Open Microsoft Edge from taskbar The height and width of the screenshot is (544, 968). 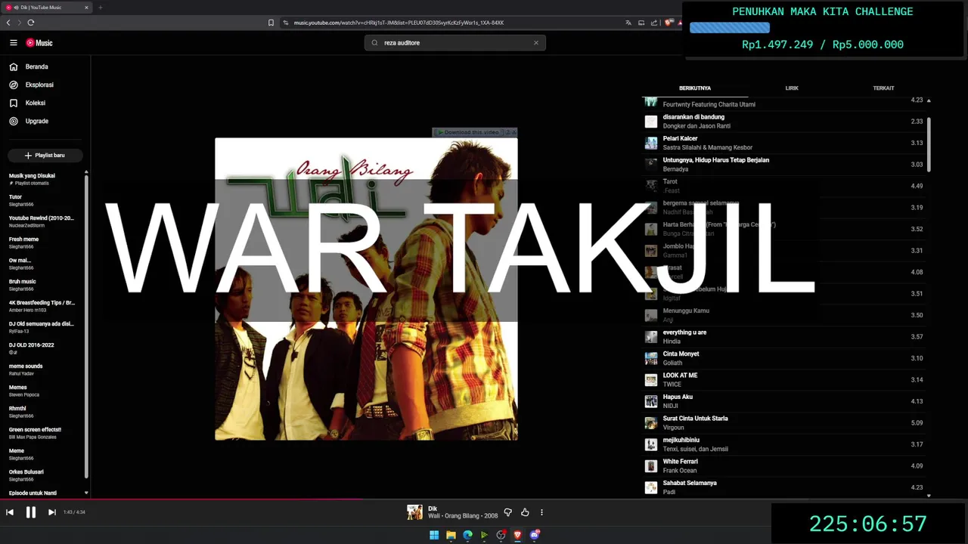[467, 535]
